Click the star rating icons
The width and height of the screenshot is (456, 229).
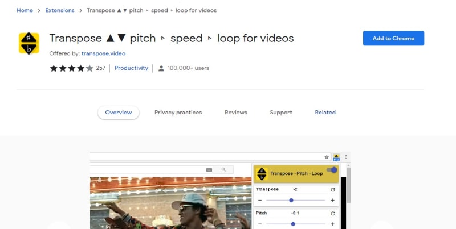pos(72,68)
